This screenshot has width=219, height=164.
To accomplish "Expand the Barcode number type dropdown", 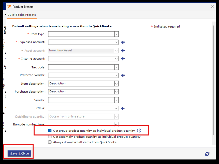I will tap(116, 124).
